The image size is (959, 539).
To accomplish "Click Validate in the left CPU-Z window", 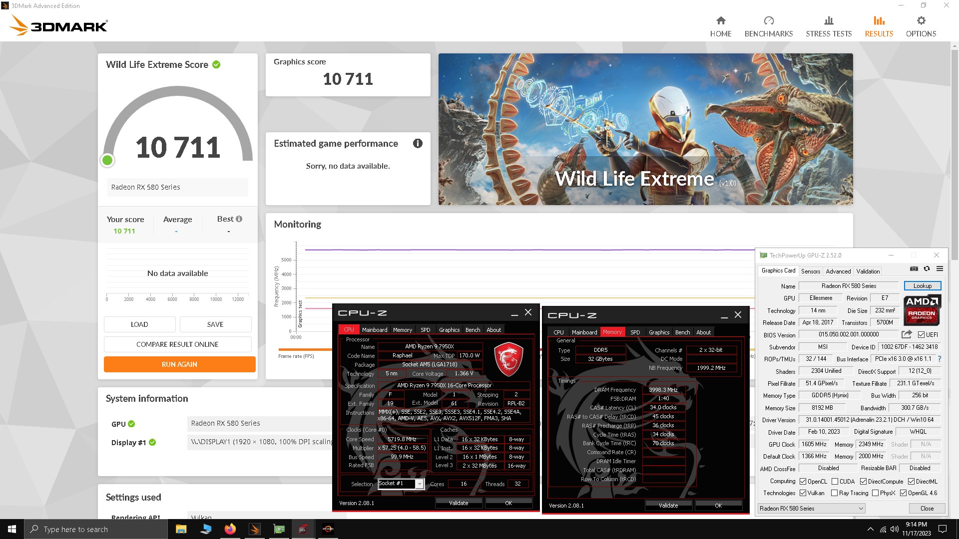I will pos(459,503).
